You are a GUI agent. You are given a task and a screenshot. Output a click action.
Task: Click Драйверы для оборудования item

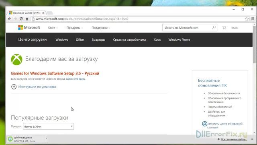tap(216, 114)
